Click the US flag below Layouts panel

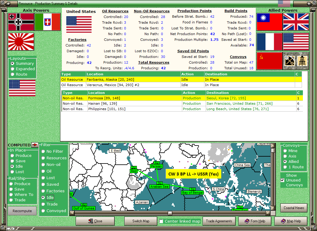pos(22,88)
